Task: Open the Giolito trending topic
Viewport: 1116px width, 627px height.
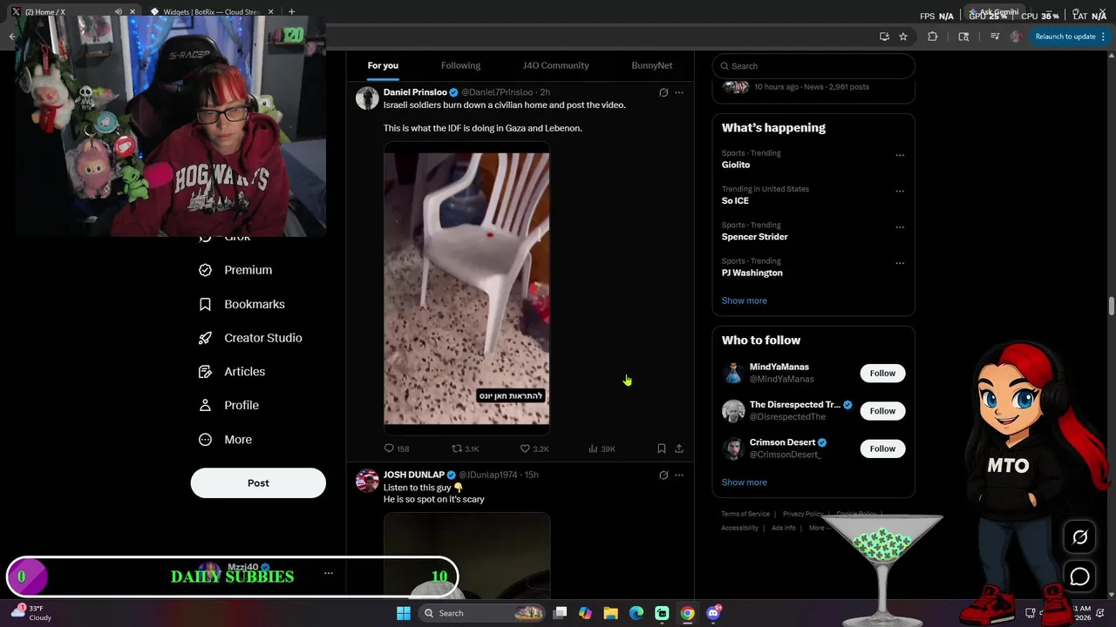Action: click(x=736, y=165)
